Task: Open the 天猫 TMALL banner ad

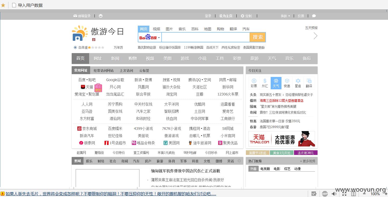Action: click(x=282, y=139)
